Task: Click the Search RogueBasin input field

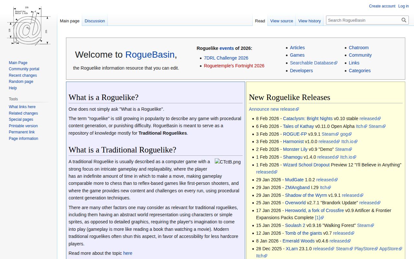Action: pyautogui.click(x=362, y=20)
